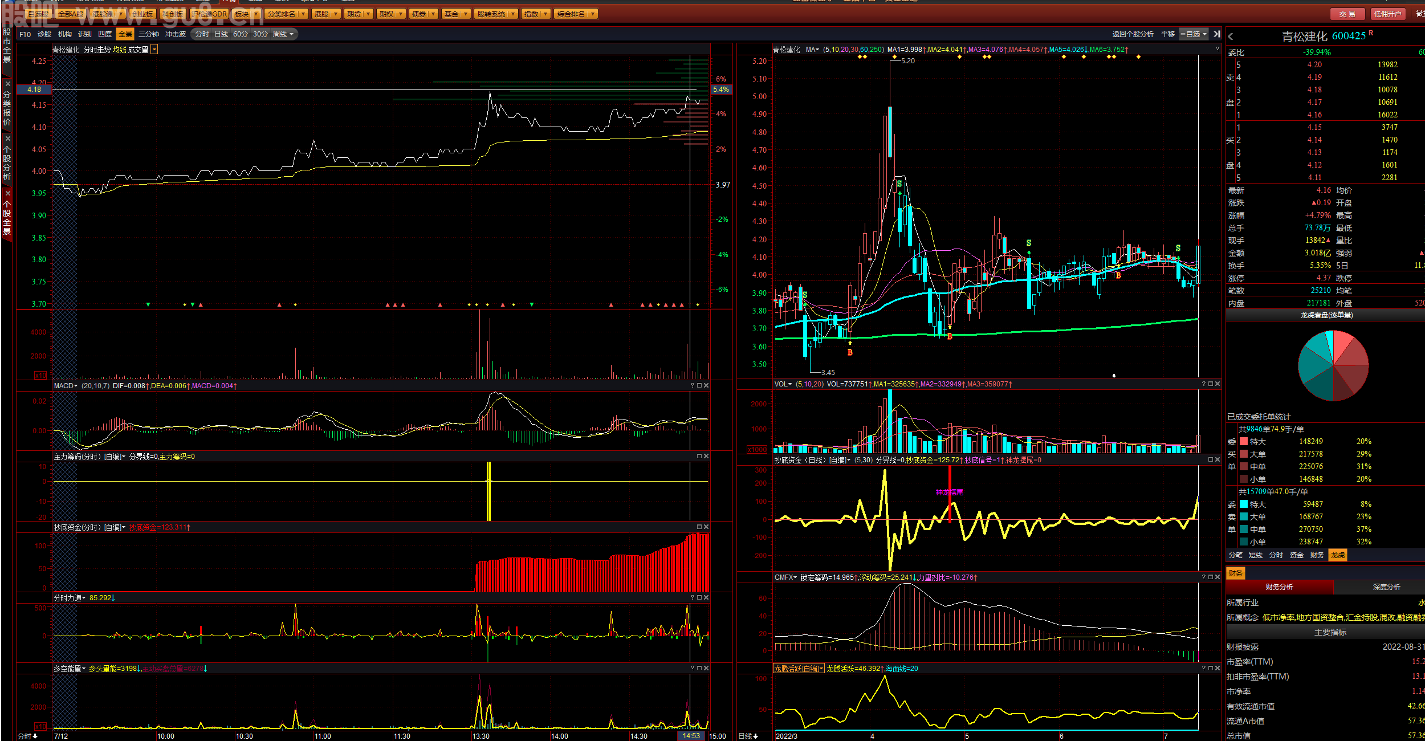Open help question mark on MA daily chart
This screenshot has height=741, width=1425.
[1217, 50]
